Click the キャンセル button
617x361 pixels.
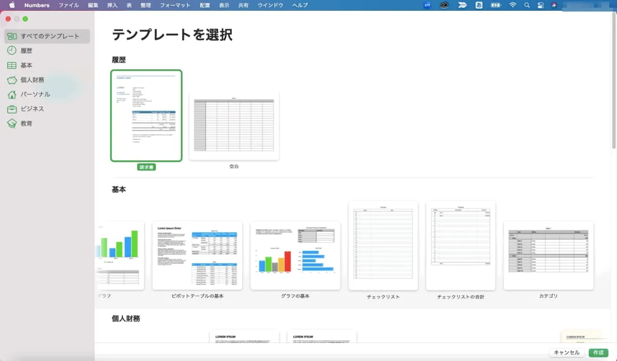point(566,353)
